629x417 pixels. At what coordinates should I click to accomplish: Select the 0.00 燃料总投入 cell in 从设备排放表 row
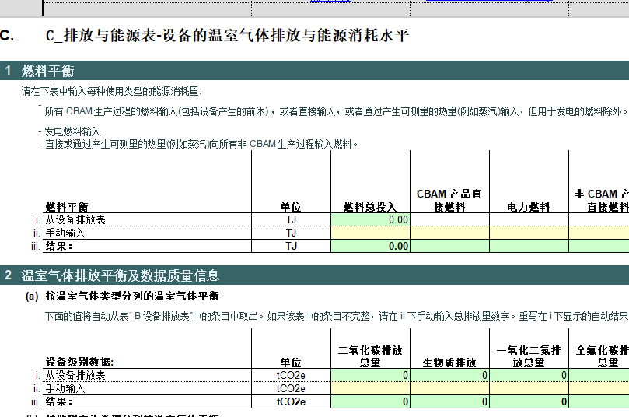point(370,220)
